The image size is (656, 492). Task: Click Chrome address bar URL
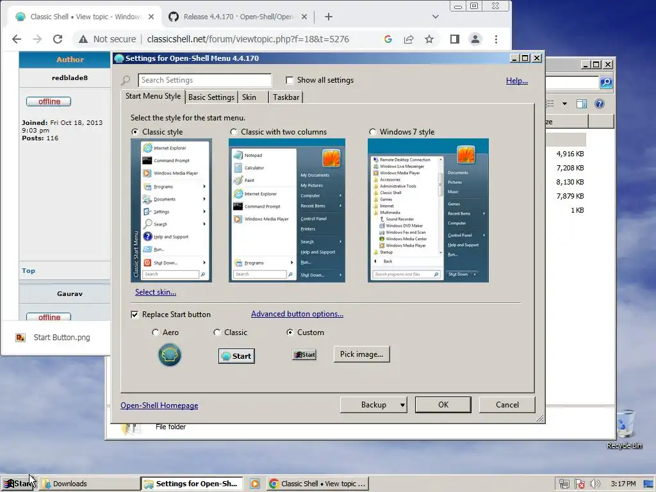click(248, 39)
